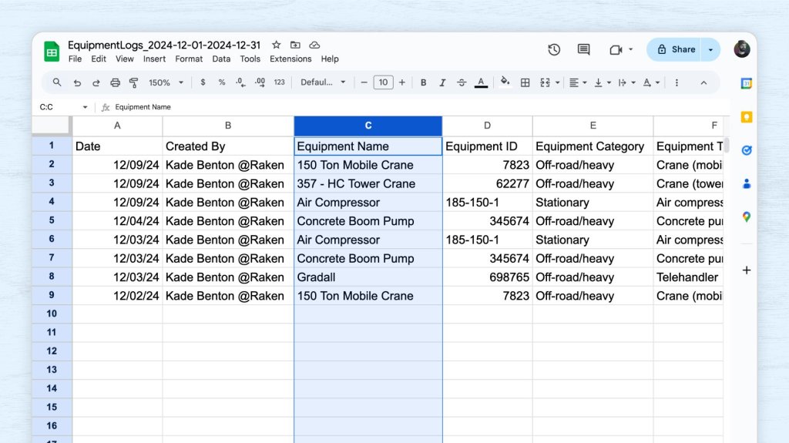This screenshot has width=789, height=443.
Task: Open the 150% zoom dropdown
Action: pyautogui.click(x=166, y=82)
